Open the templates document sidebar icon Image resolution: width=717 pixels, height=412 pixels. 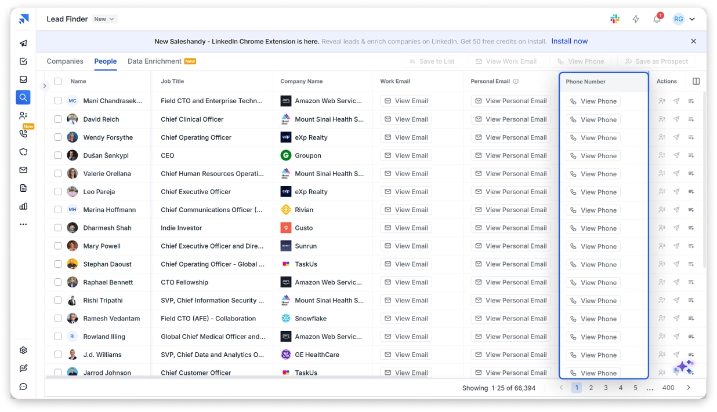click(23, 188)
